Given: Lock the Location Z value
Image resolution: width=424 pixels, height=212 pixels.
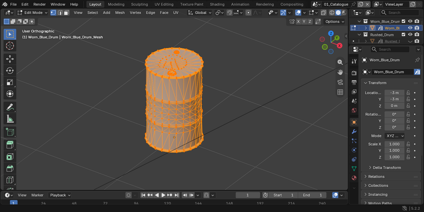Looking at the screenshot, I should 408,106.
